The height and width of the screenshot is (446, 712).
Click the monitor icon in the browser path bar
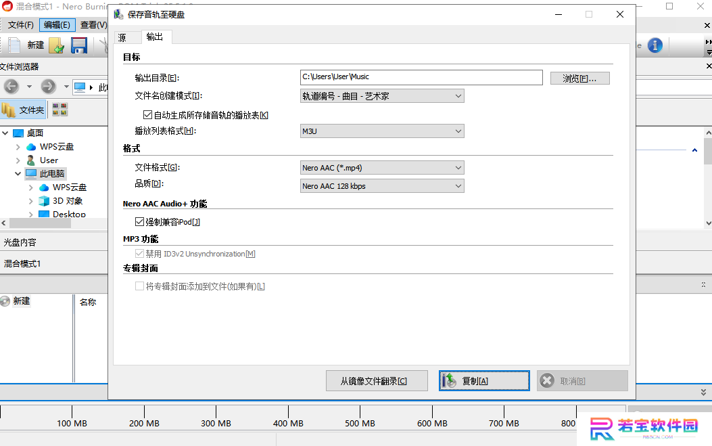80,87
